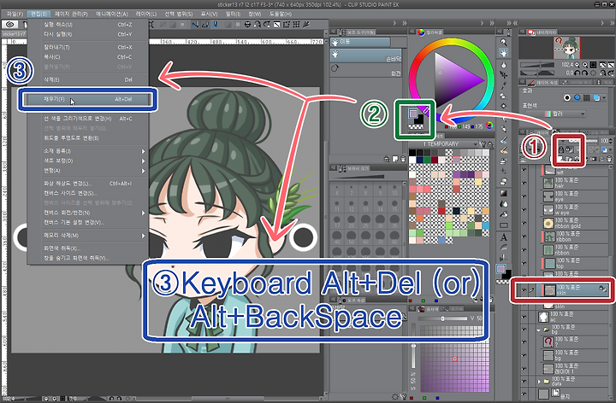Click border effect circle icon
This screenshot has width=616, height=403.
pyautogui.click(x=567, y=97)
